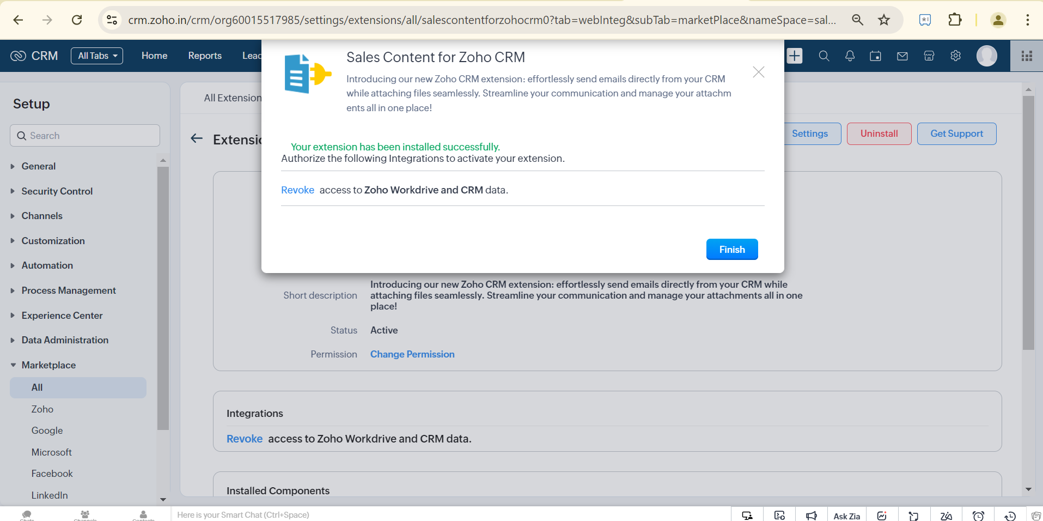
Task: Click the Get Support button
Action: coord(957,134)
